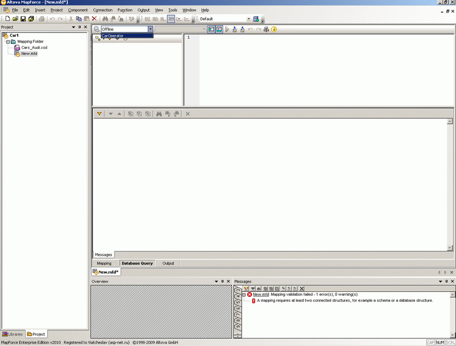Screen dimensions: 456x346
Task: Save all files toolbar icon
Action: pos(31,19)
